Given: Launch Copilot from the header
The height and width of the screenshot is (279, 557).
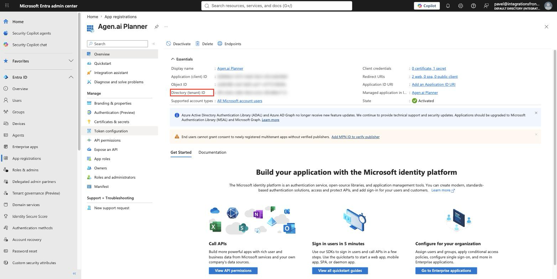Looking at the screenshot, I should pyautogui.click(x=427, y=6).
